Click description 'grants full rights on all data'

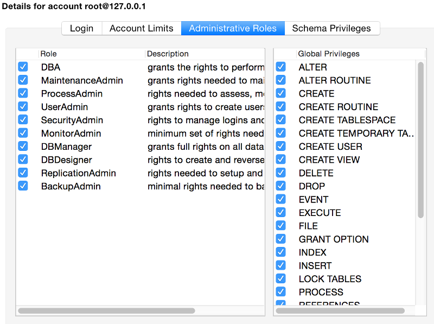click(206, 147)
